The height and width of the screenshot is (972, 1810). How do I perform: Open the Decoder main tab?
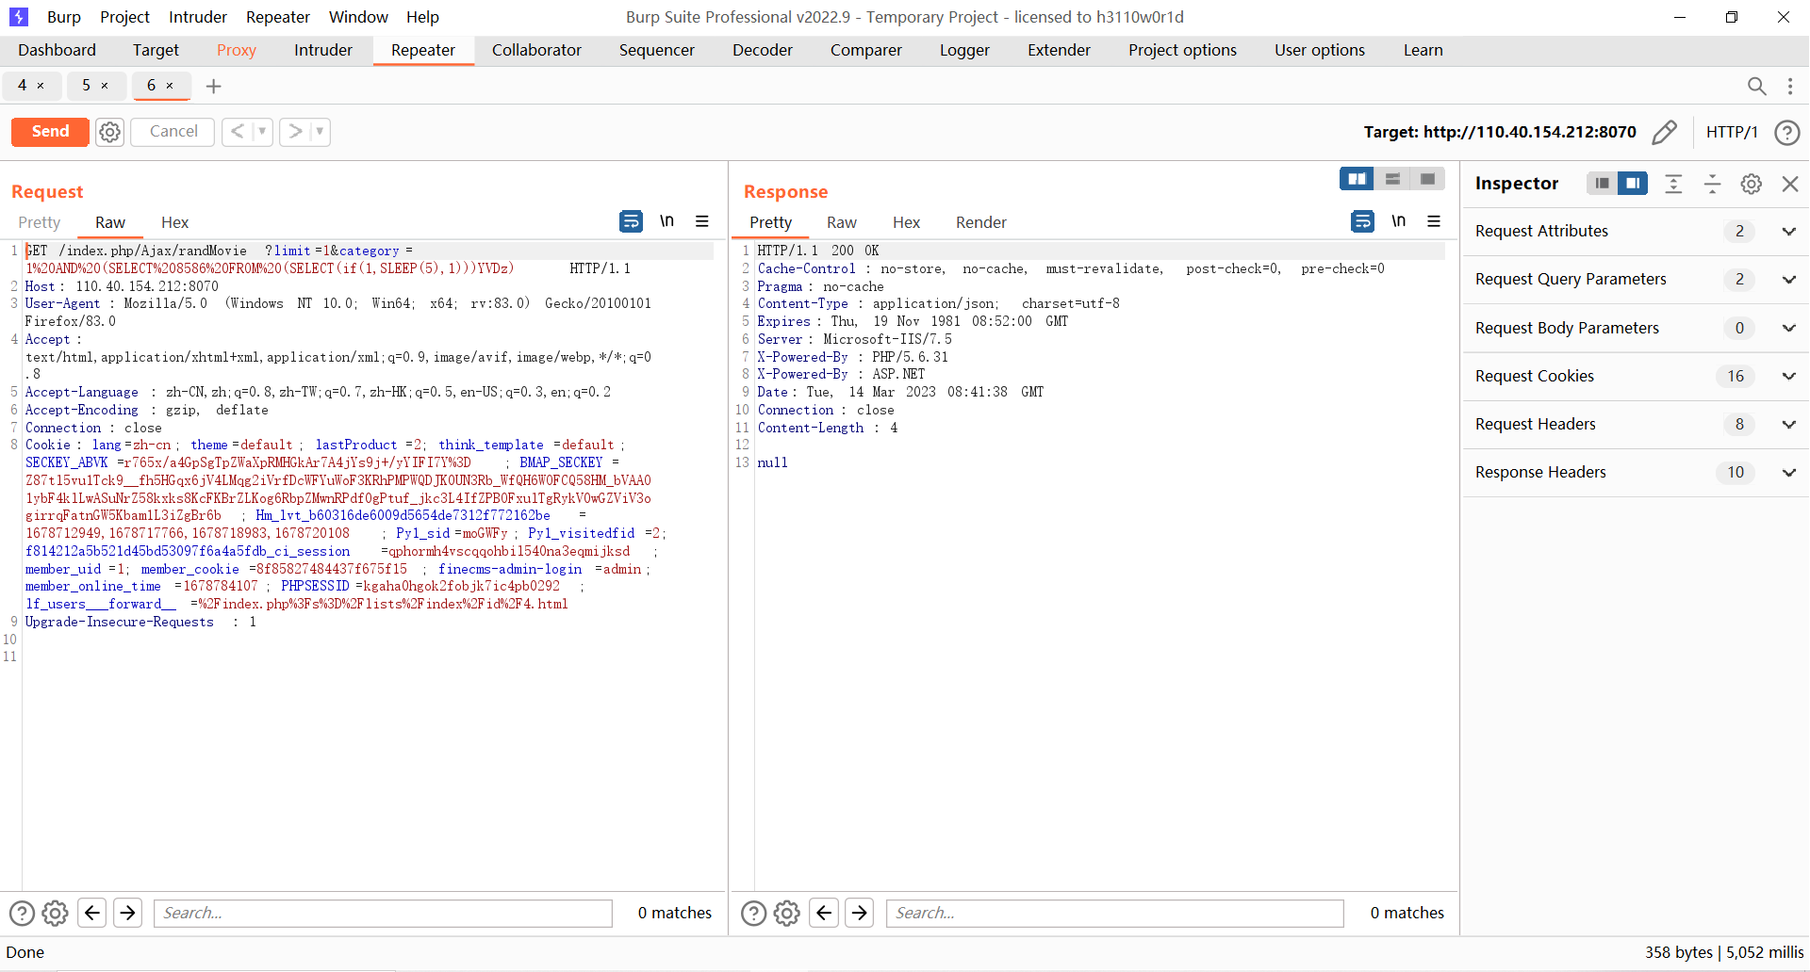point(762,51)
